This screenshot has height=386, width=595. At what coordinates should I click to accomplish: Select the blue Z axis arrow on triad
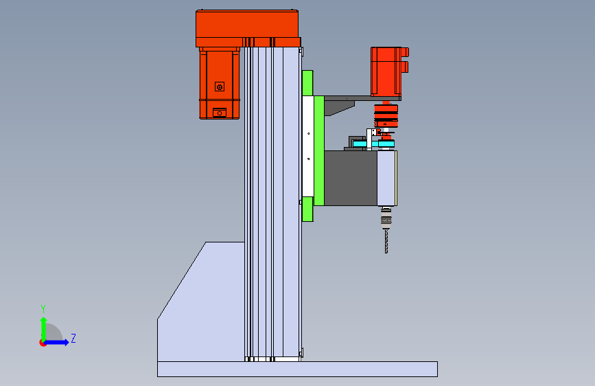[57, 343]
